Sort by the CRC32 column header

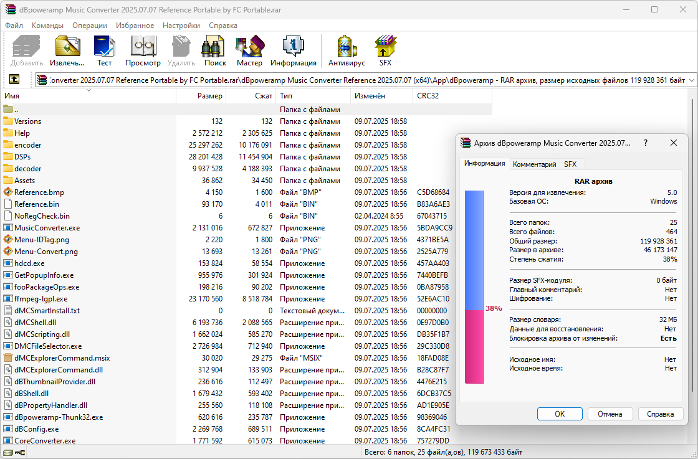(x=452, y=96)
